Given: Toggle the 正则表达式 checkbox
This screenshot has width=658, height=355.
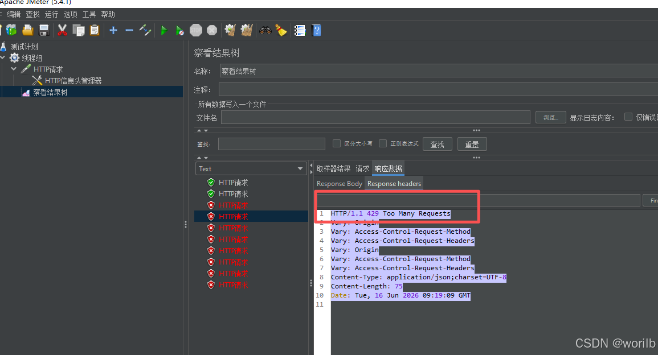Looking at the screenshot, I should 383,143.
